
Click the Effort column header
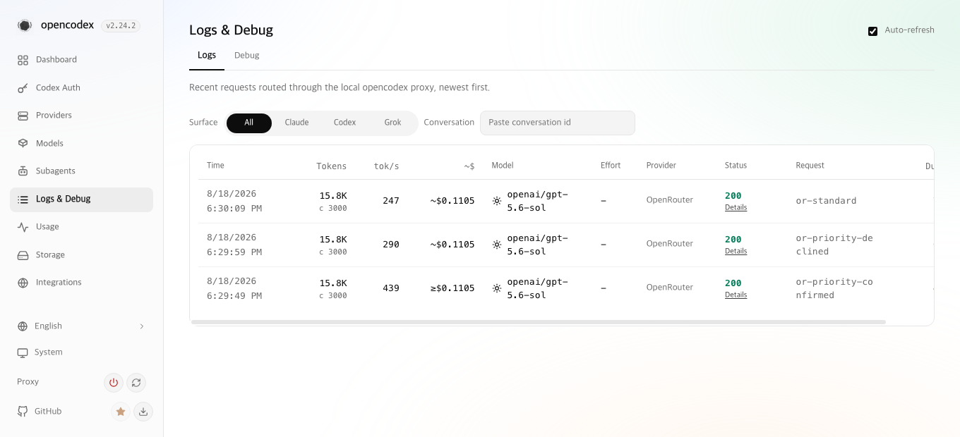click(x=611, y=166)
